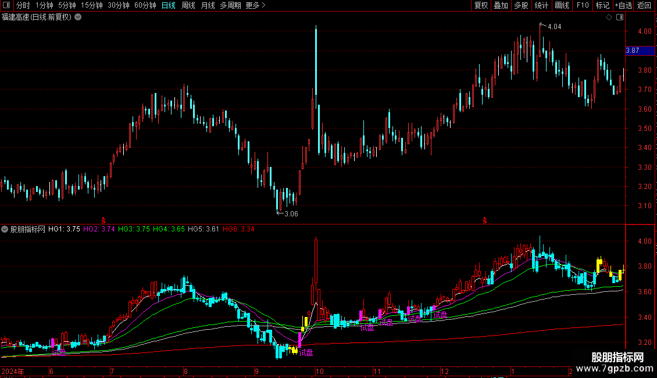Click the 试盘 signal label near October
This screenshot has height=378, width=657.
[306, 353]
